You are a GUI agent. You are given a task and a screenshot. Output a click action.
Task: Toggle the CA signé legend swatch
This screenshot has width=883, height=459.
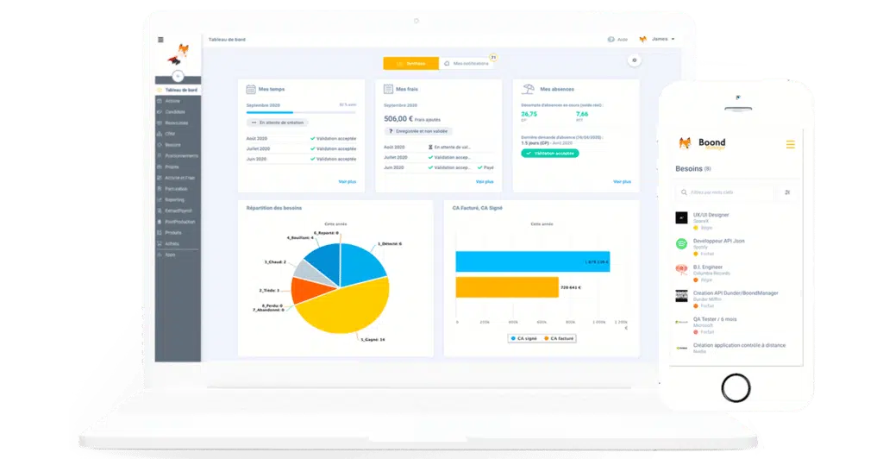point(513,338)
